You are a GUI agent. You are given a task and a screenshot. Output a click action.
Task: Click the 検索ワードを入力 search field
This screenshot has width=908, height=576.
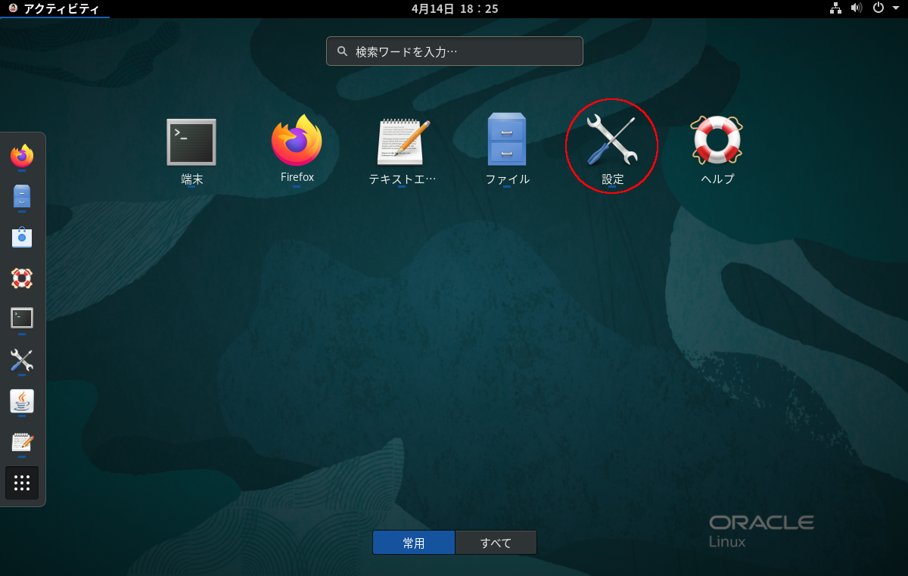pyautogui.click(x=455, y=51)
